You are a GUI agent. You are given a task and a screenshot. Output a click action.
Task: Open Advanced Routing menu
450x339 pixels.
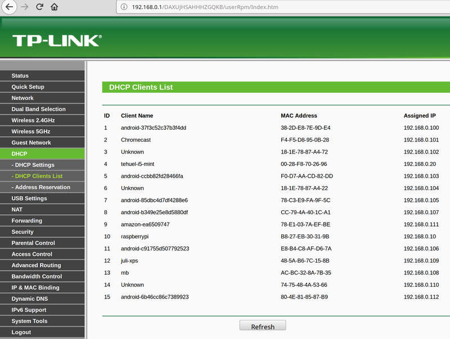[x=42, y=265]
